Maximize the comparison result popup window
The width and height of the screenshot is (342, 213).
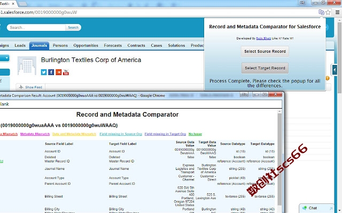click(265, 94)
